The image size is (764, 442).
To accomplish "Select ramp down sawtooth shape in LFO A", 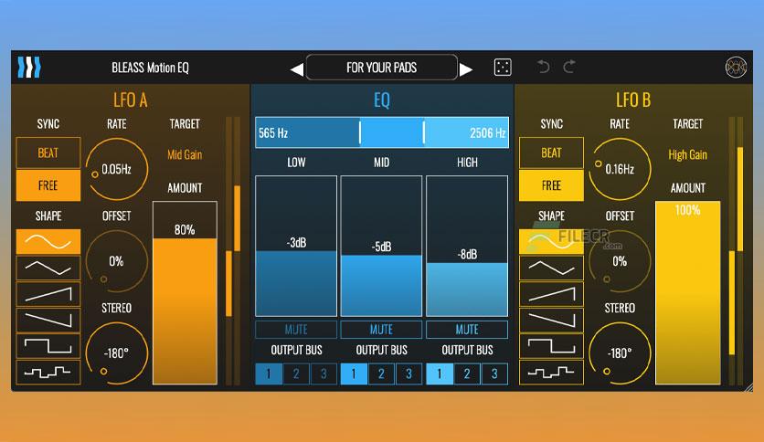I will click(48, 320).
